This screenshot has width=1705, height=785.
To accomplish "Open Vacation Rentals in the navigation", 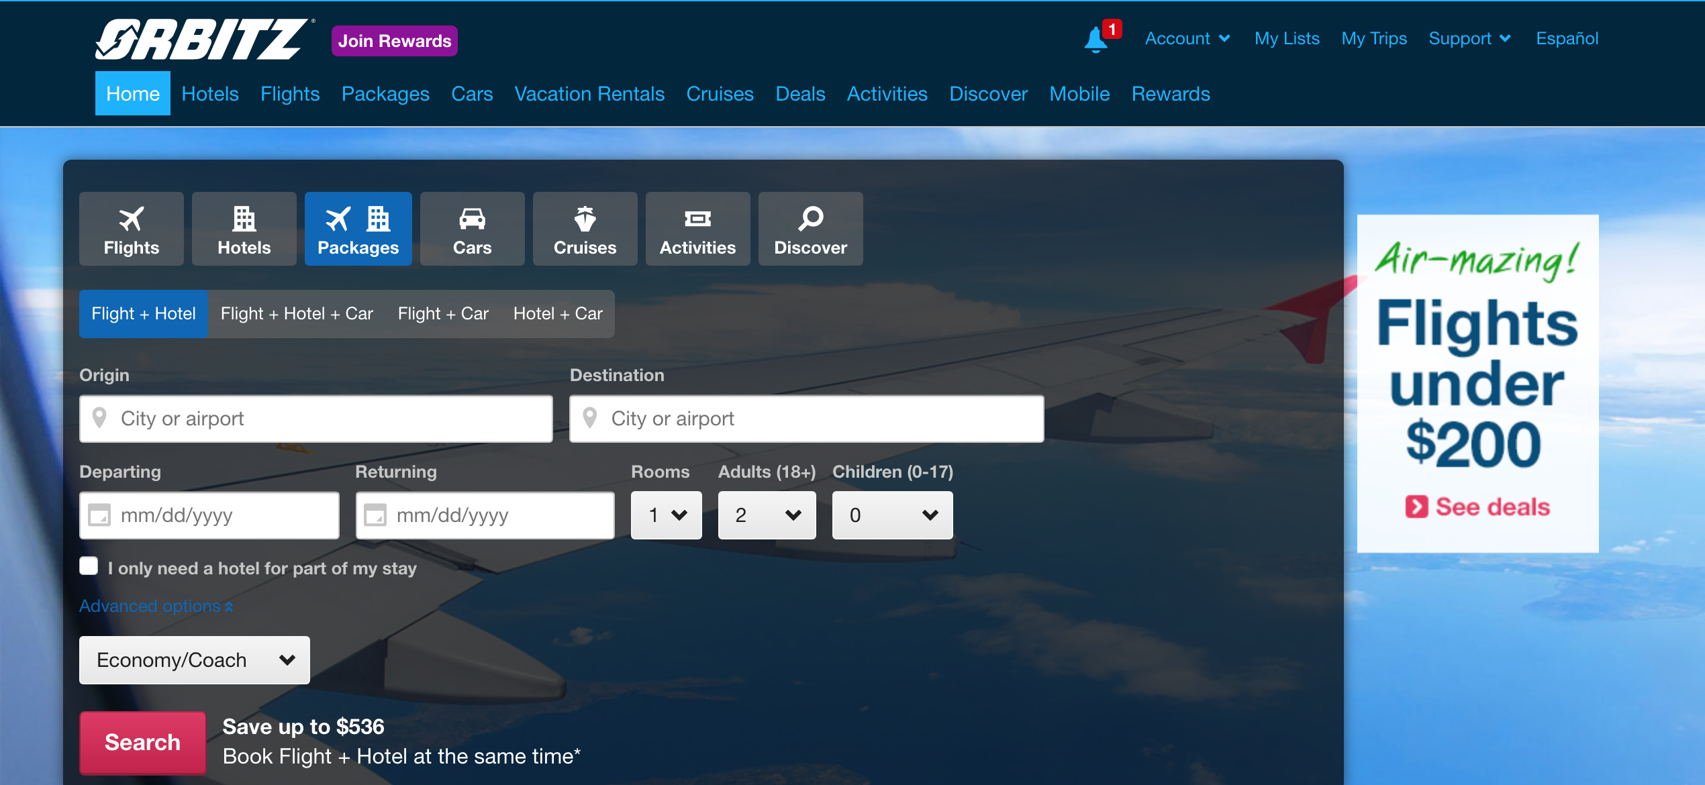I will coord(589,93).
